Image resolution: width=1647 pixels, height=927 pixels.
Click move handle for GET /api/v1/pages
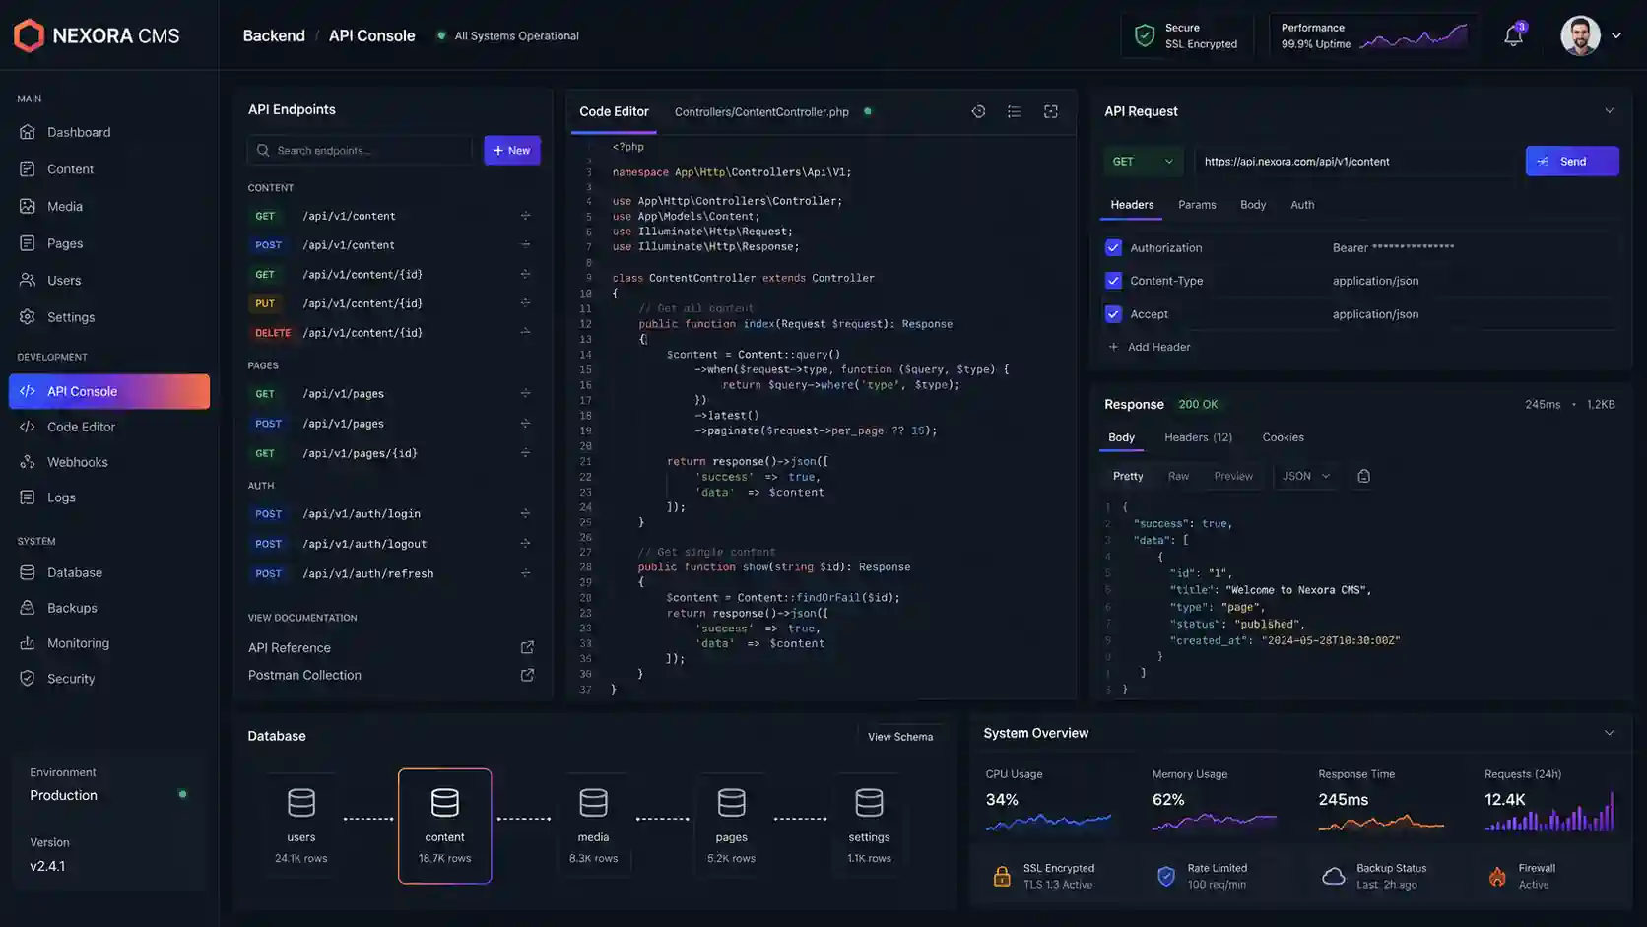point(525,393)
